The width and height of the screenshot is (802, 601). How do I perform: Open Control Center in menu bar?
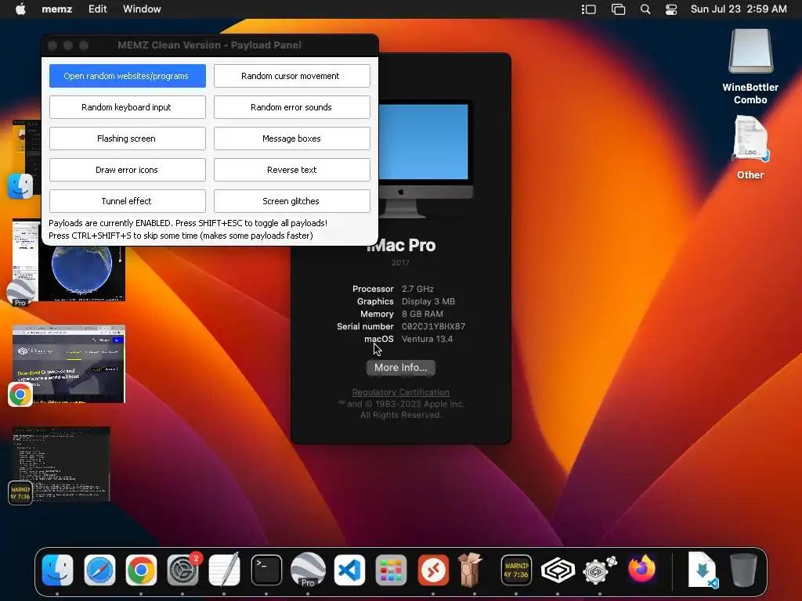(671, 9)
